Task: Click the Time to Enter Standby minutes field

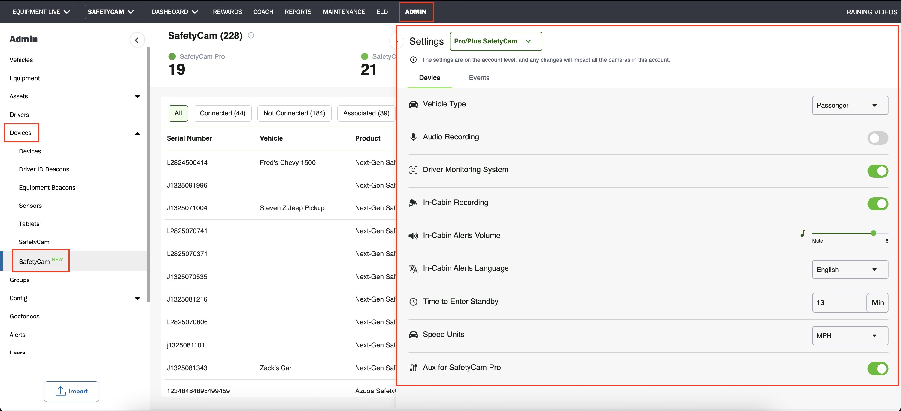Action: coord(839,303)
